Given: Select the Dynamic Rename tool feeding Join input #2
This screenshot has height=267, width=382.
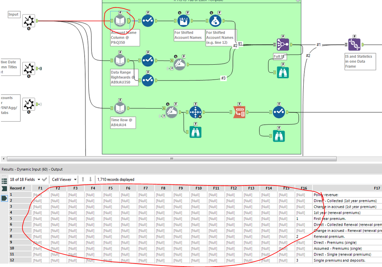Looking at the screenshot, I should pyautogui.click(x=180, y=65).
